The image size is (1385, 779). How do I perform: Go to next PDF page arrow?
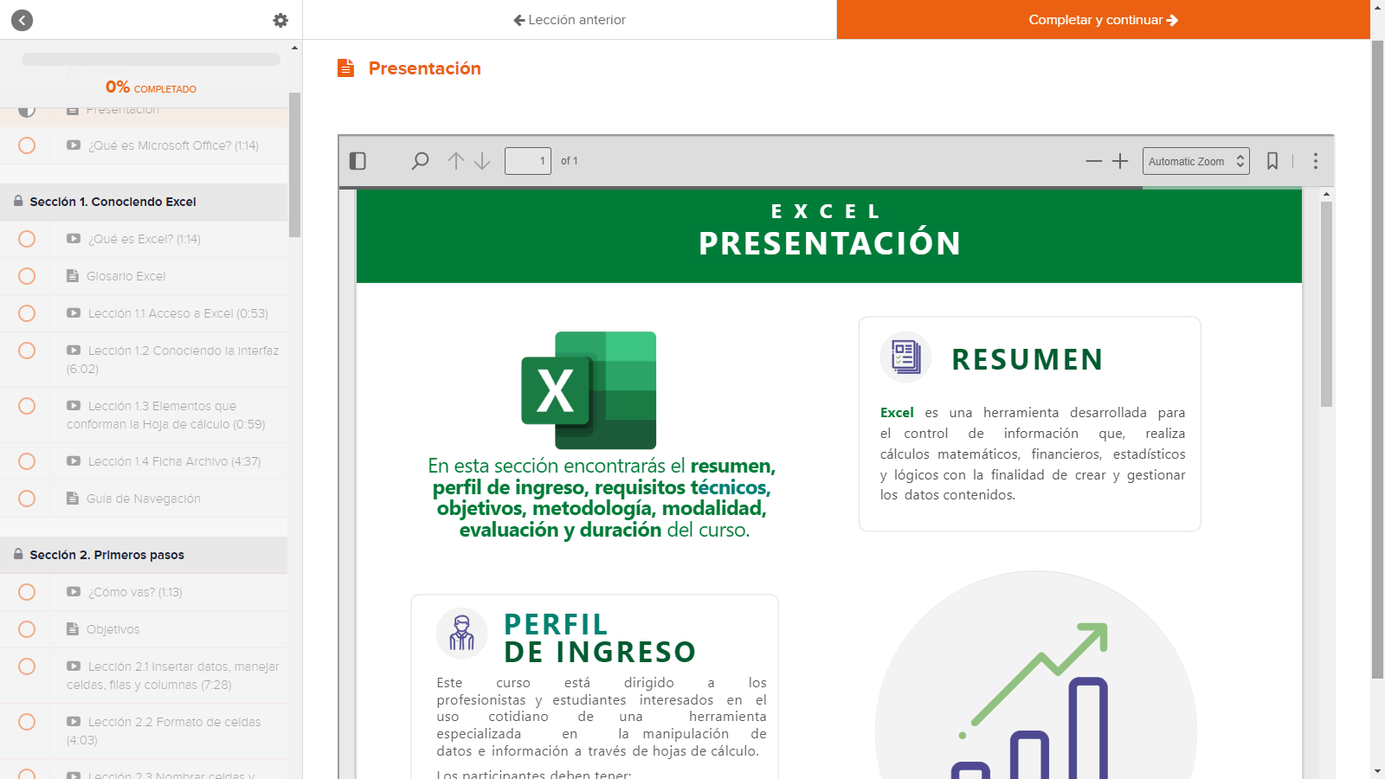coord(482,161)
